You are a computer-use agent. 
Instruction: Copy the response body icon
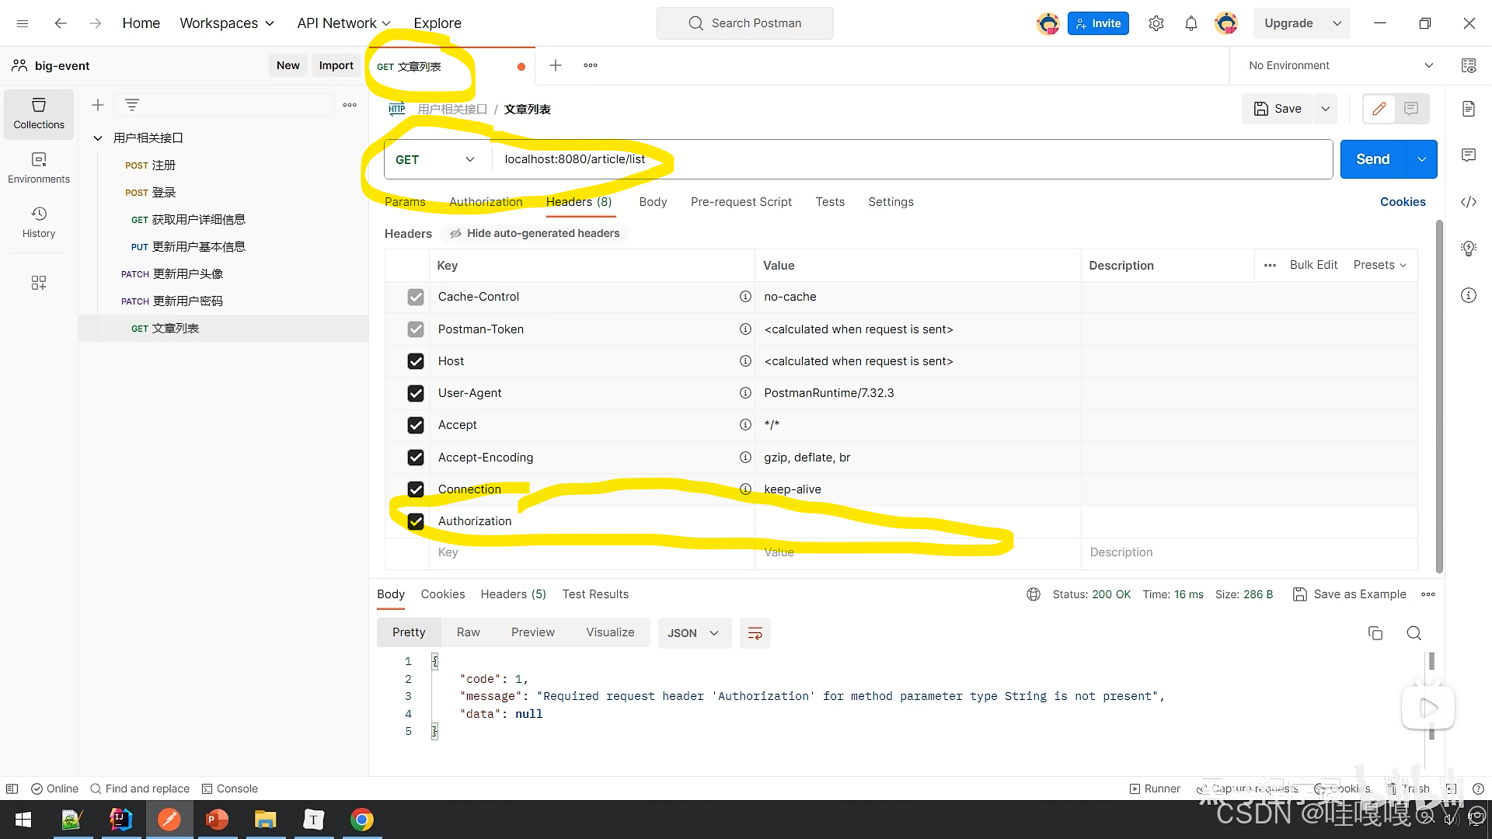(x=1375, y=633)
